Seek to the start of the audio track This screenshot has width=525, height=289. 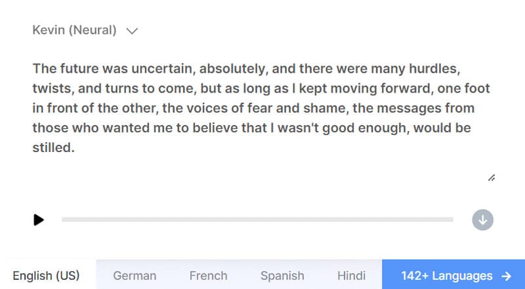63,220
